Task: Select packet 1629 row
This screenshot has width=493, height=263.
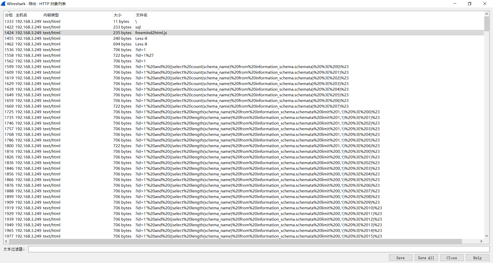Action: tap(244, 83)
